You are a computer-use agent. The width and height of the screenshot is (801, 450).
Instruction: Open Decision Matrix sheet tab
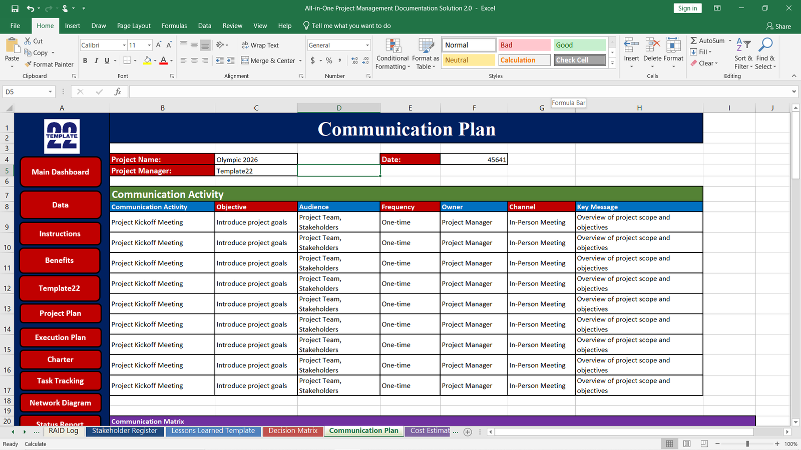point(293,430)
